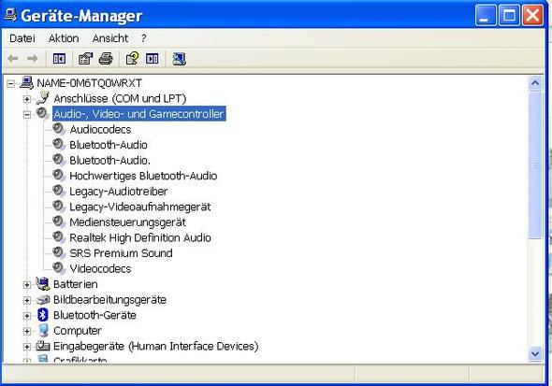Minimize the Geräte-Manager window
Screen dimensions: 552x386
coord(486,15)
